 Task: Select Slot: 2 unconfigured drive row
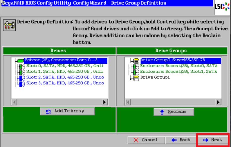pos(65,77)
